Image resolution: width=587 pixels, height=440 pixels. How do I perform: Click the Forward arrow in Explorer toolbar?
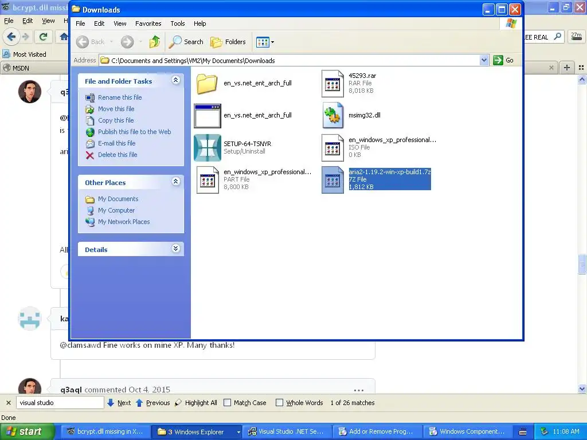coord(127,42)
